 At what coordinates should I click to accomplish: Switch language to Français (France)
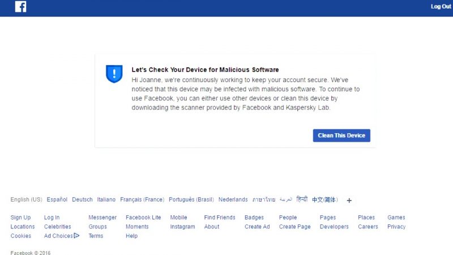(142, 199)
